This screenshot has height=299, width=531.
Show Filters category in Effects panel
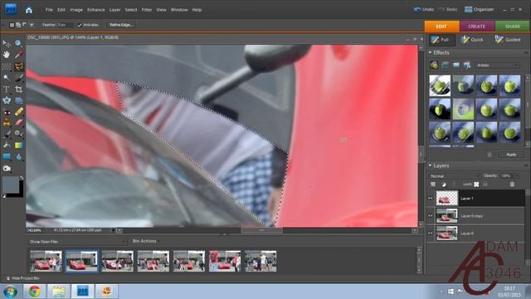[434, 65]
